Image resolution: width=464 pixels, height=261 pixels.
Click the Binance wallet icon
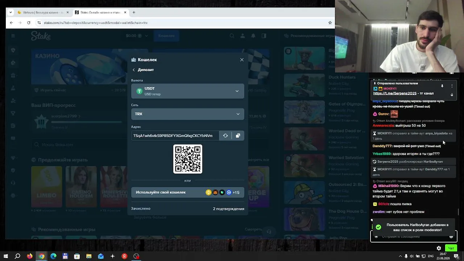pyautogui.click(x=208, y=192)
